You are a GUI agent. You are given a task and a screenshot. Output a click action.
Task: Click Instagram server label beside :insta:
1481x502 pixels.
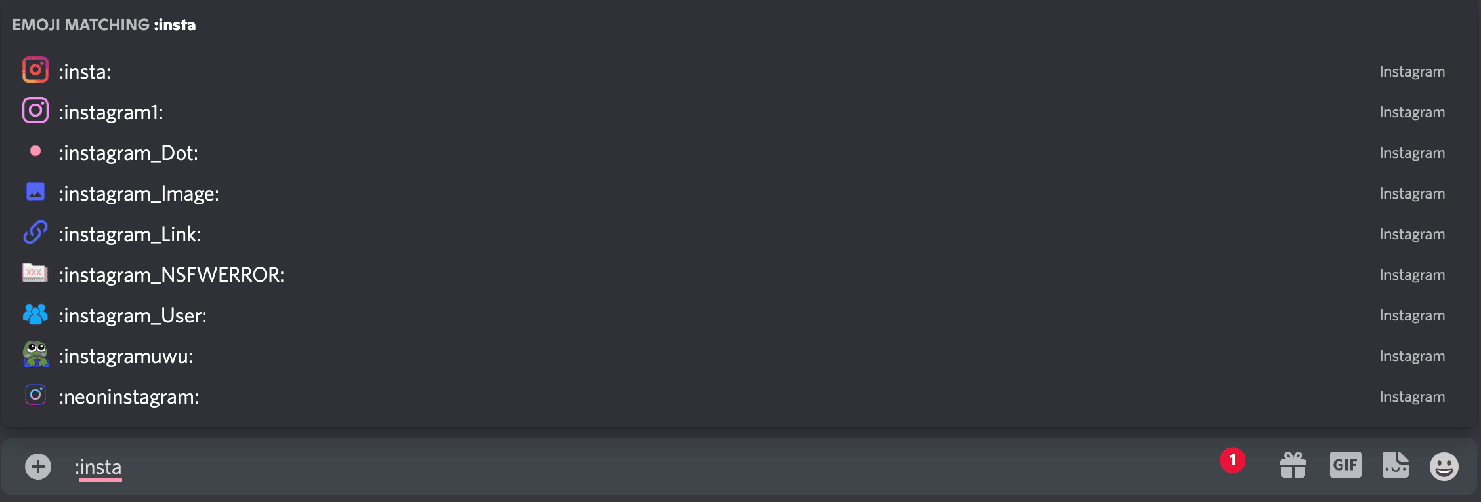coord(1412,71)
